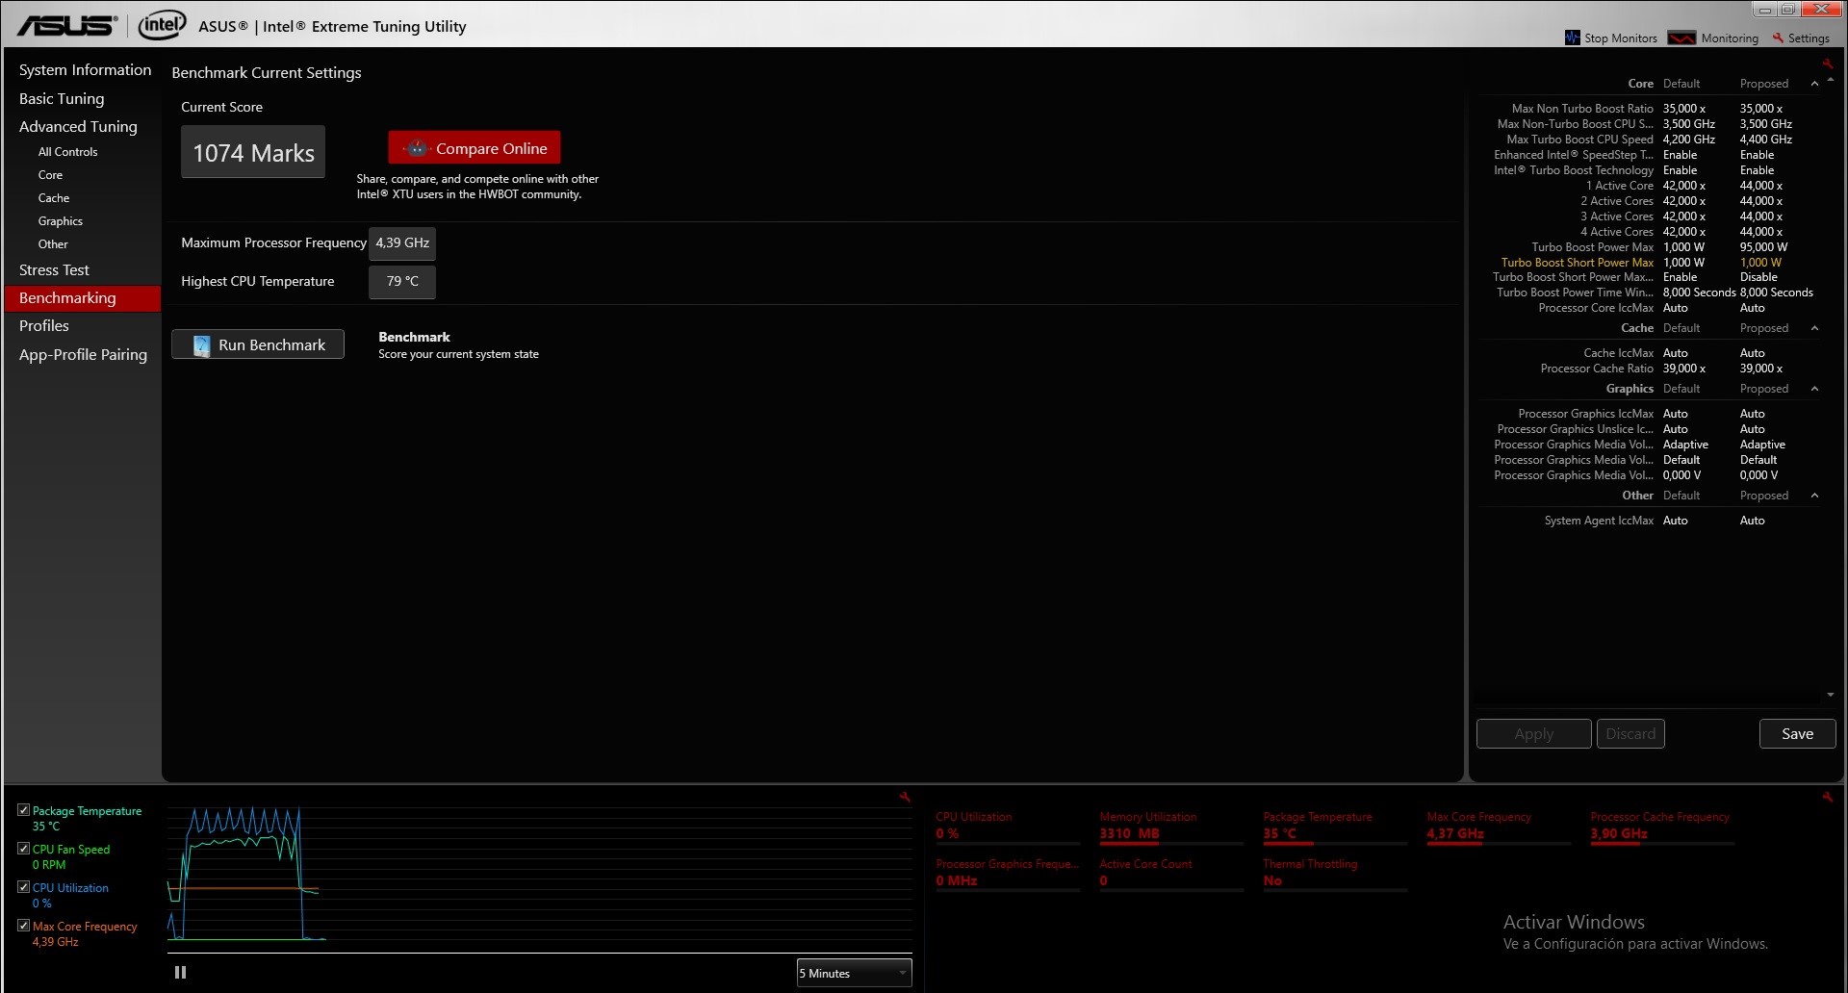The image size is (1848, 993).
Task: Click the ASUS logo
Action: [67, 25]
